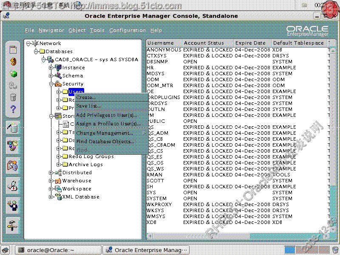Expand the XML Database node
This screenshot has width=340, height=255.
(51, 197)
